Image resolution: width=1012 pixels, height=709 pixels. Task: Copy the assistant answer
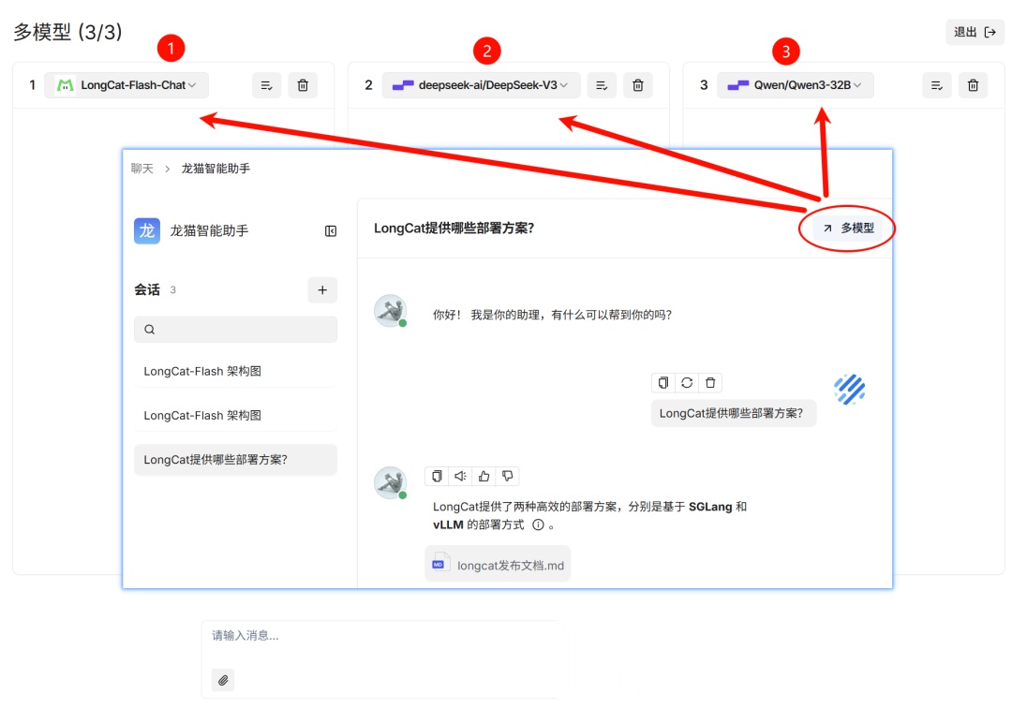click(x=437, y=476)
